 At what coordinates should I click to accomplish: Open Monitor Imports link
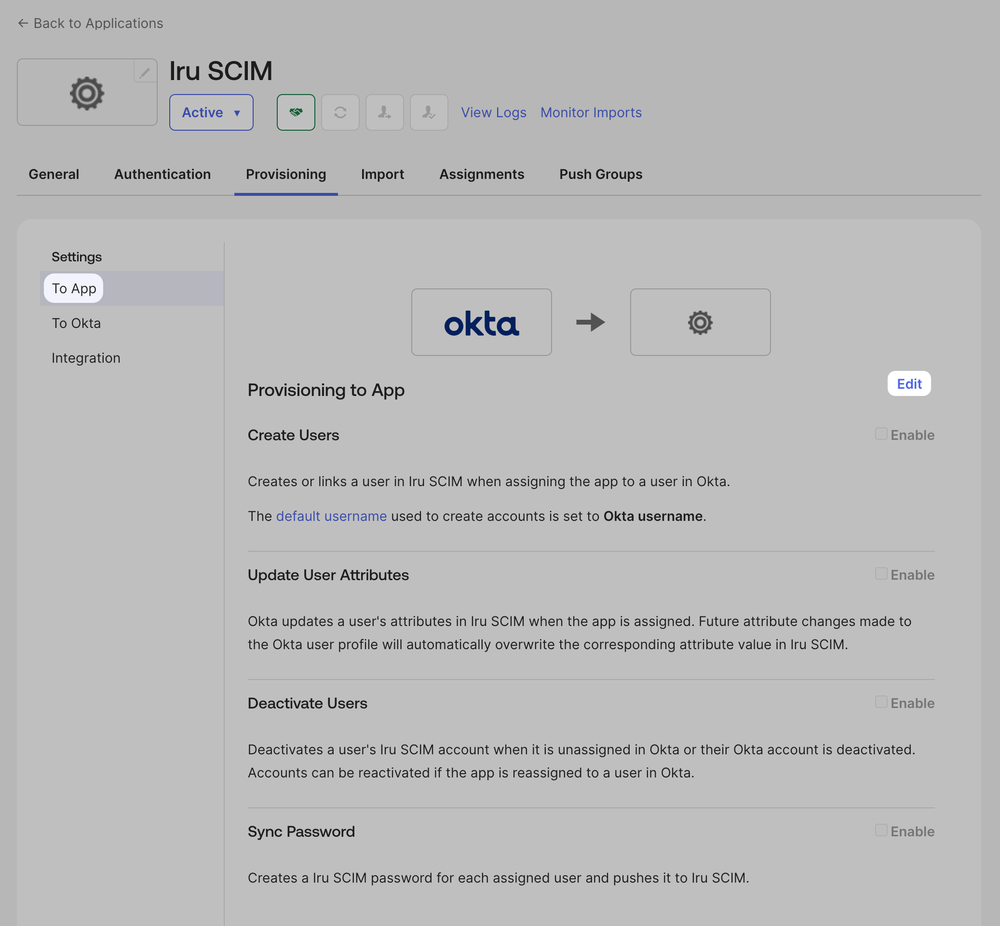click(591, 112)
